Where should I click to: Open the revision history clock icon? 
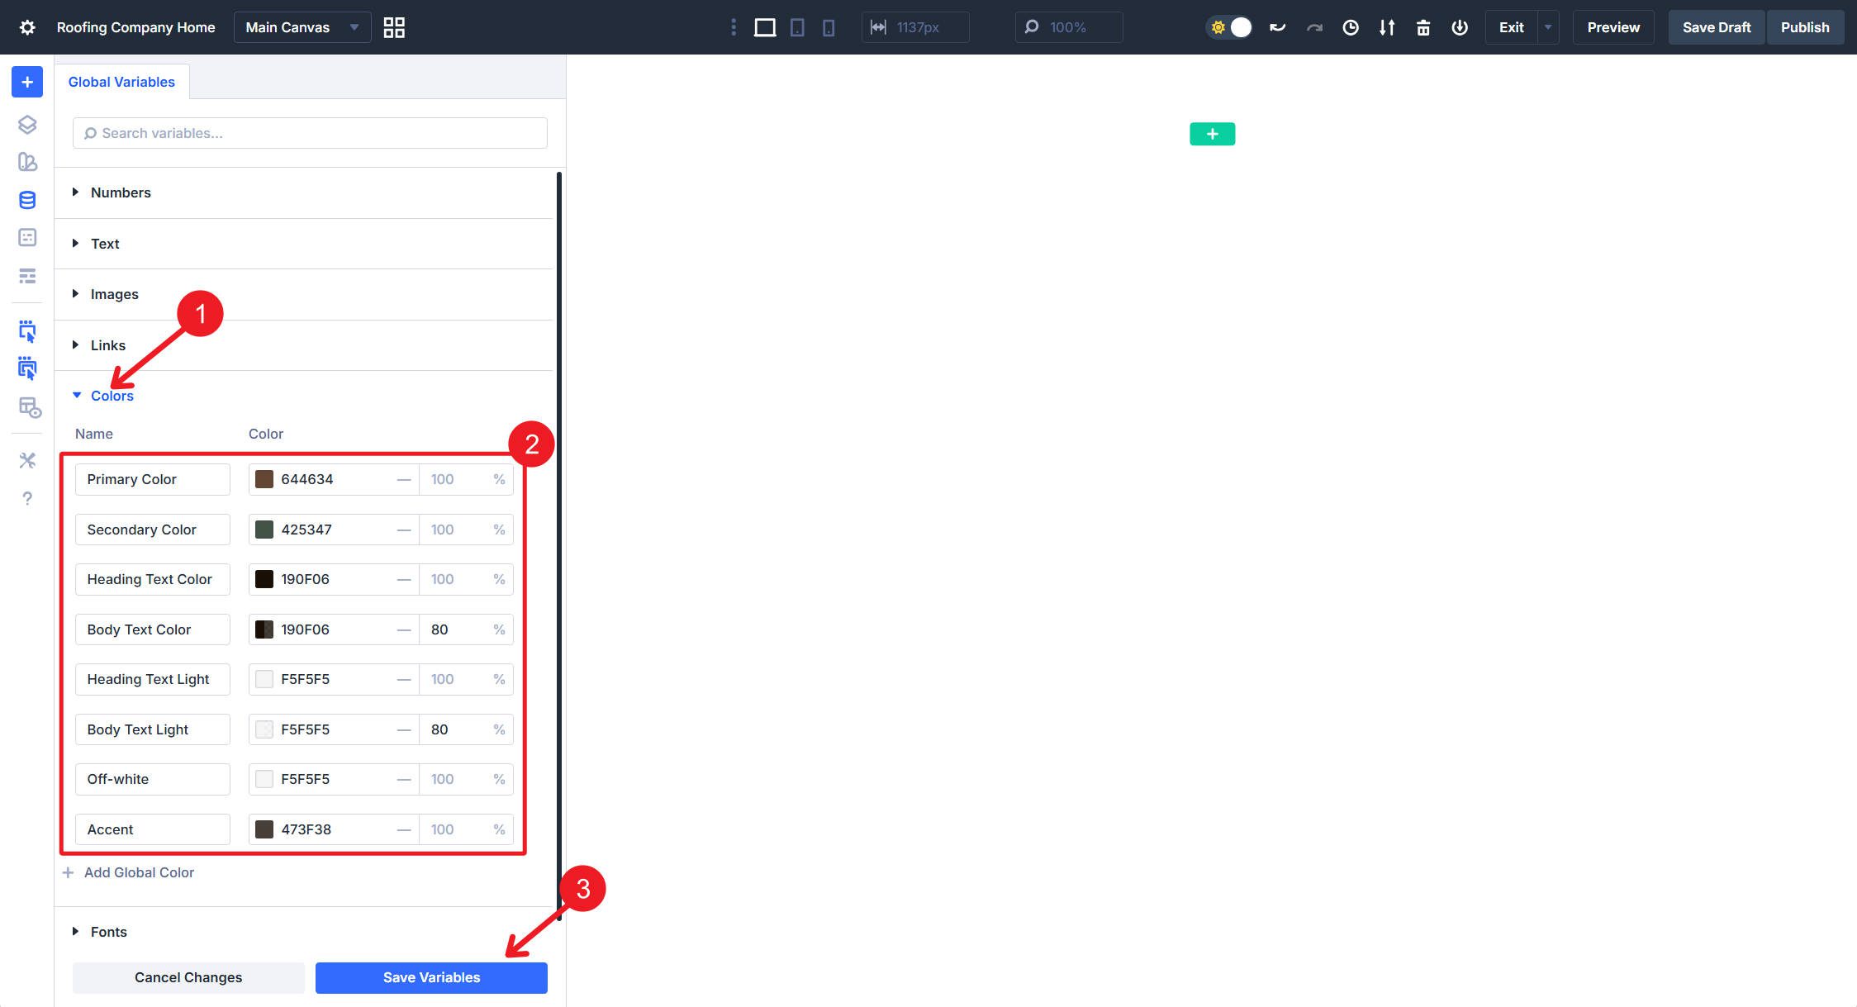(x=1351, y=27)
